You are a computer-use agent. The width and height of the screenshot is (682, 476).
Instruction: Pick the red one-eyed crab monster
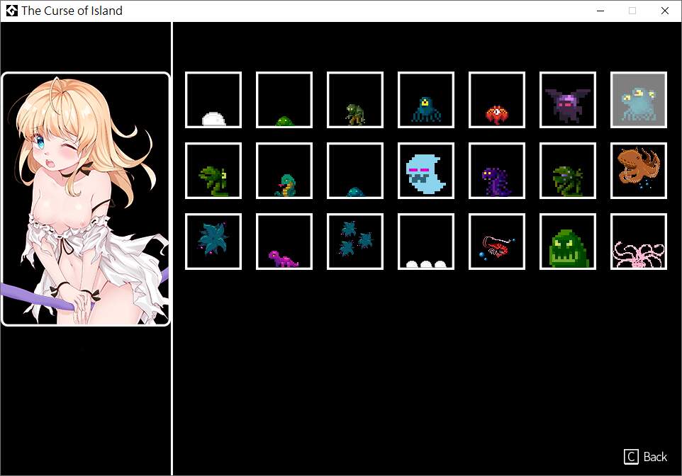point(497,100)
